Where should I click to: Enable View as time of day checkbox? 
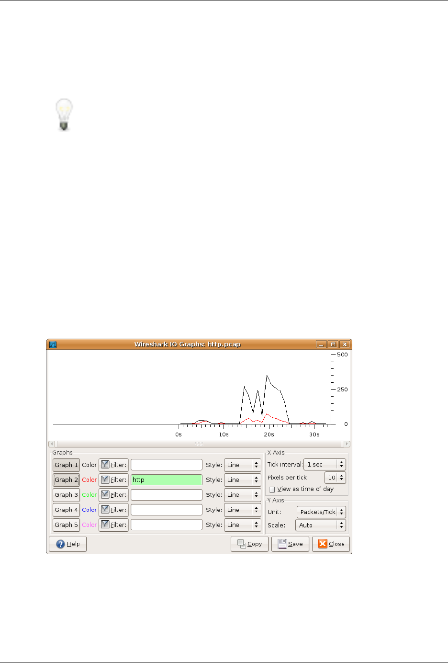pyautogui.click(x=272, y=490)
